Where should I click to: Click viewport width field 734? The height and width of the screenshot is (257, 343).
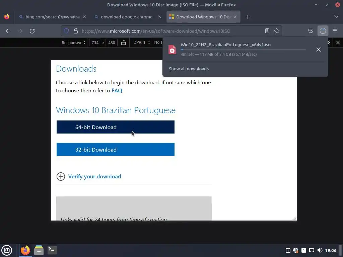click(x=95, y=42)
